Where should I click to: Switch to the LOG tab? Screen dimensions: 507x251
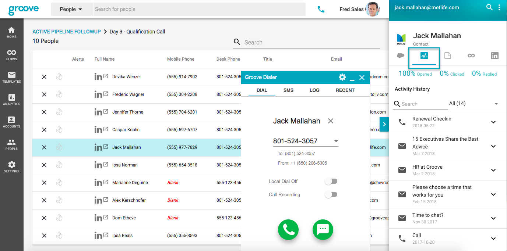(314, 90)
